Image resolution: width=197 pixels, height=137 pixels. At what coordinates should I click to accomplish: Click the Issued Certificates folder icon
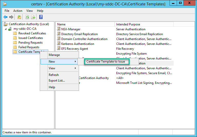[x=15, y=38]
